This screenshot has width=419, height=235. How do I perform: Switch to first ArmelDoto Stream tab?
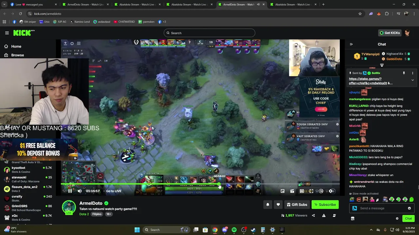[x=85, y=5]
